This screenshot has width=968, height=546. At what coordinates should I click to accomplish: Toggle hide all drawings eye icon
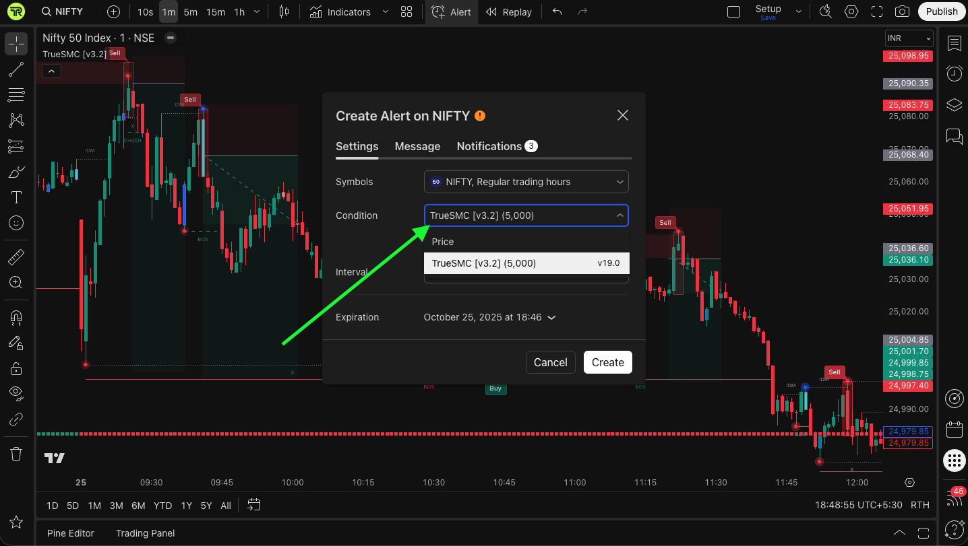(16, 394)
